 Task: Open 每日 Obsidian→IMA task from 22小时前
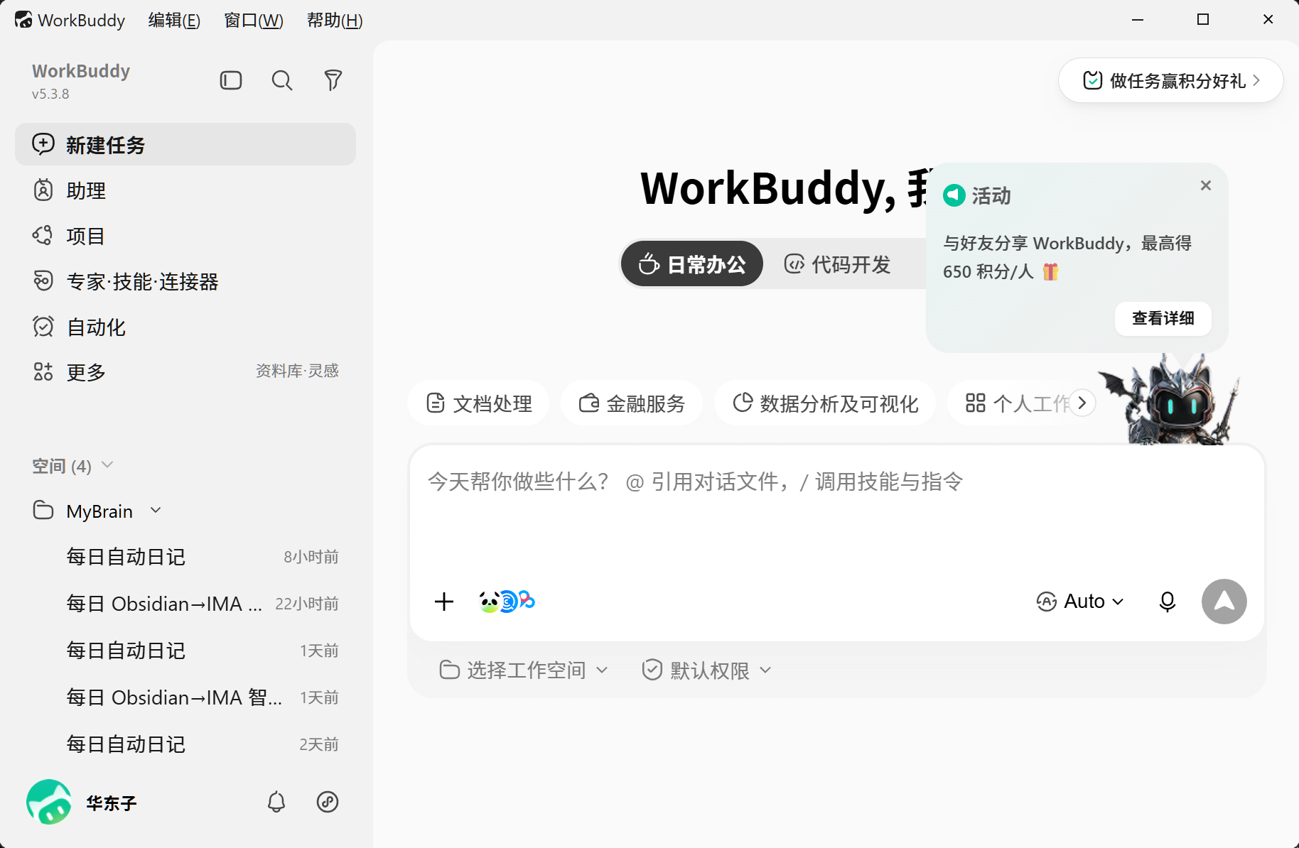pos(185,604)
